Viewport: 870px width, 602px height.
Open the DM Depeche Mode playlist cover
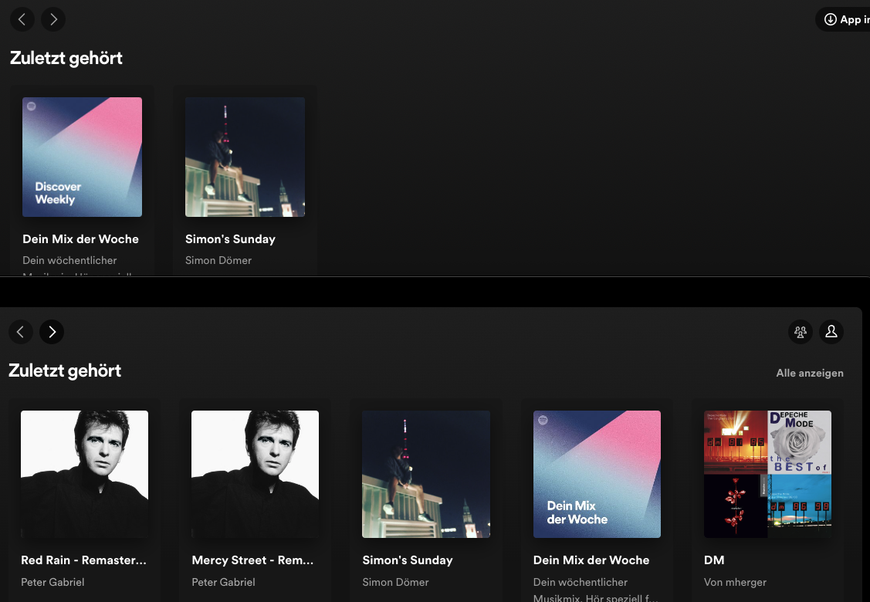click(x=767, y=475)
